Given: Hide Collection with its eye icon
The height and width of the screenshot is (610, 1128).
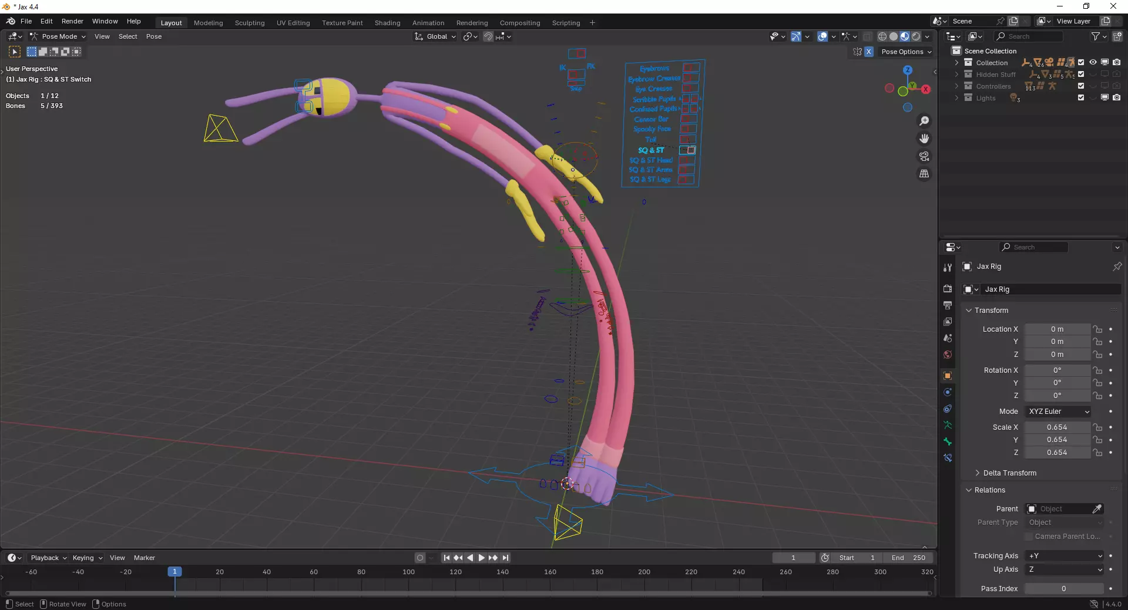Looking at the screenshot, I should [x=1093, y=62].
